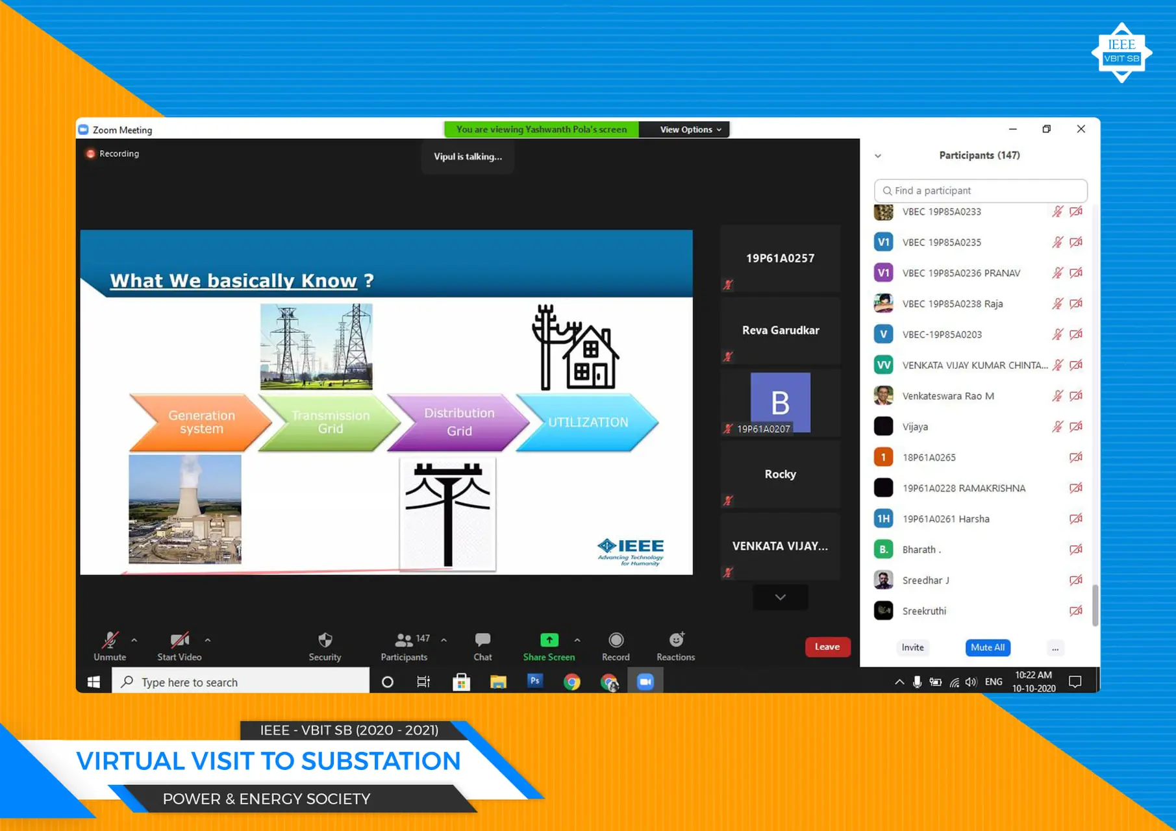The width and height of the screenshot is (1176, 831).
Task: Open the Chat panel
Action: pos(482,645)
